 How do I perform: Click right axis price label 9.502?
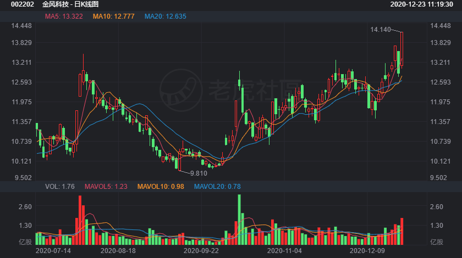[x=439, y=178]
